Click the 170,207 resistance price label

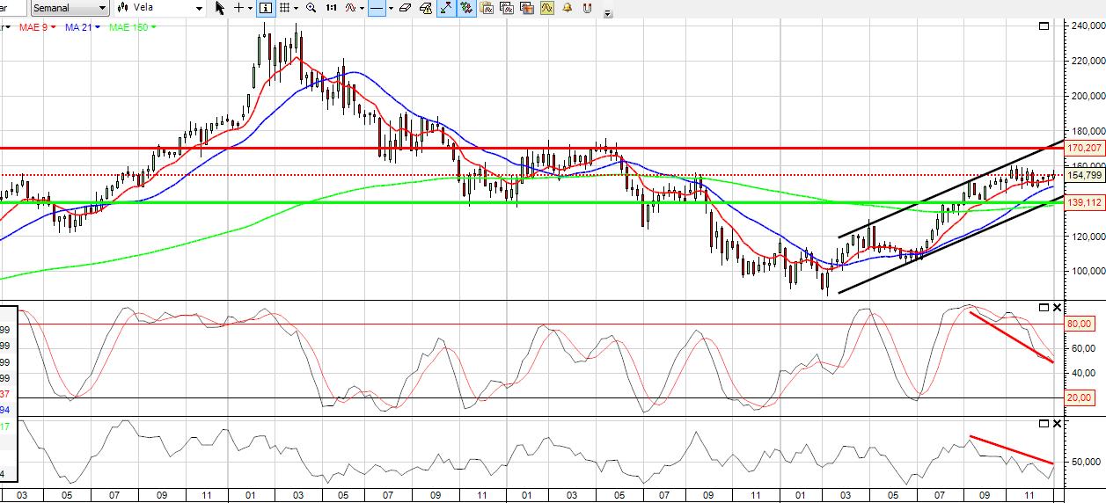[x=1085, y=148]
